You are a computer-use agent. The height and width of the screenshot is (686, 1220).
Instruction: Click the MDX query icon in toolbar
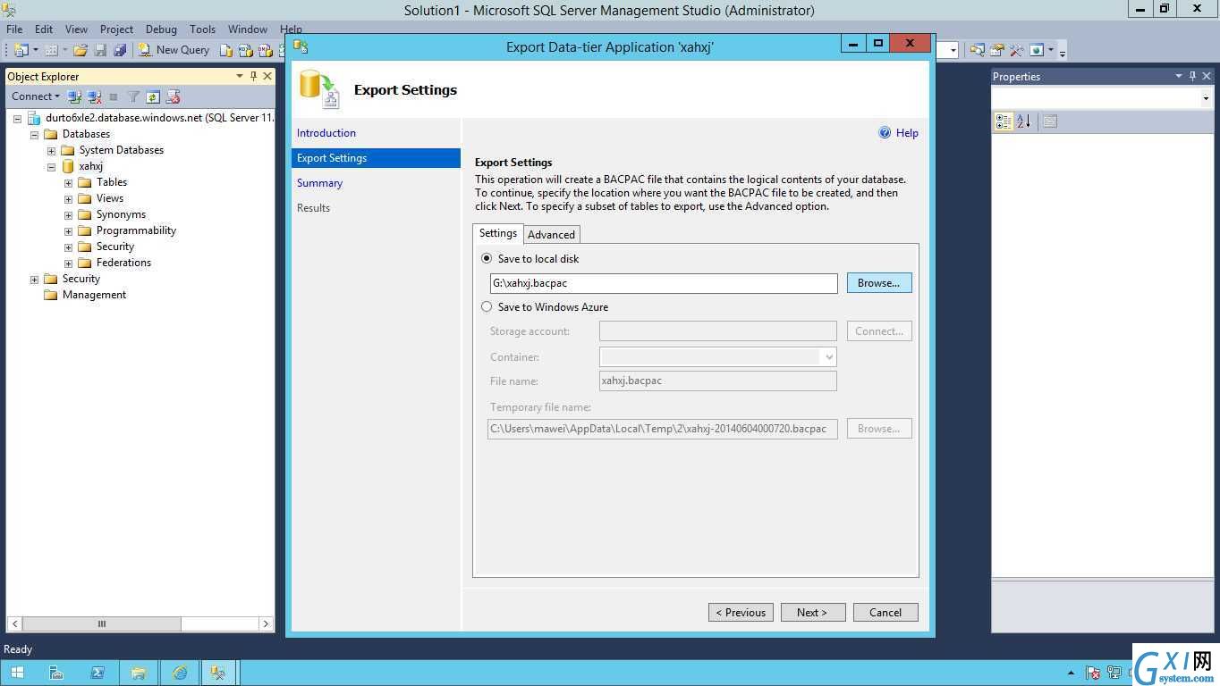[x=245, y=50]
